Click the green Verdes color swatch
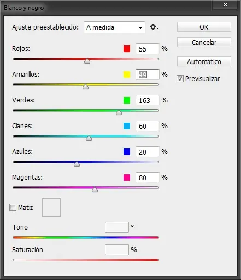 click(127, 100)
